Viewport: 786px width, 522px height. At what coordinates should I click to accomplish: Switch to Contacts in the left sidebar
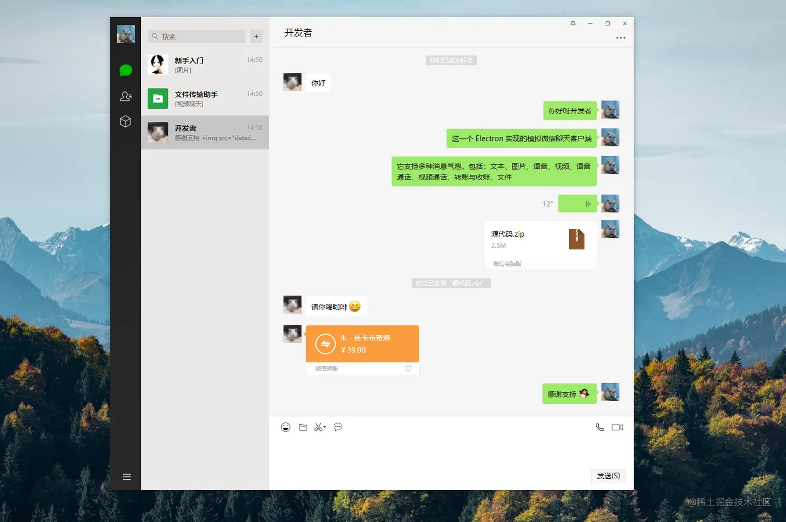click(125, 96)
